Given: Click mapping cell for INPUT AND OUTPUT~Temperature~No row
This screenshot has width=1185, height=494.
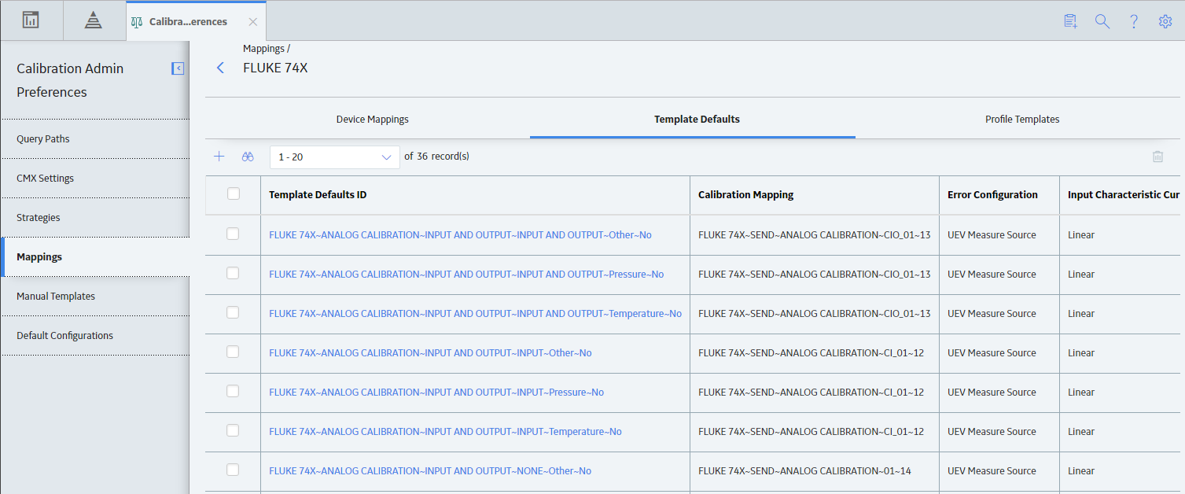Looking at the screenshot, I should pos(814,314).
